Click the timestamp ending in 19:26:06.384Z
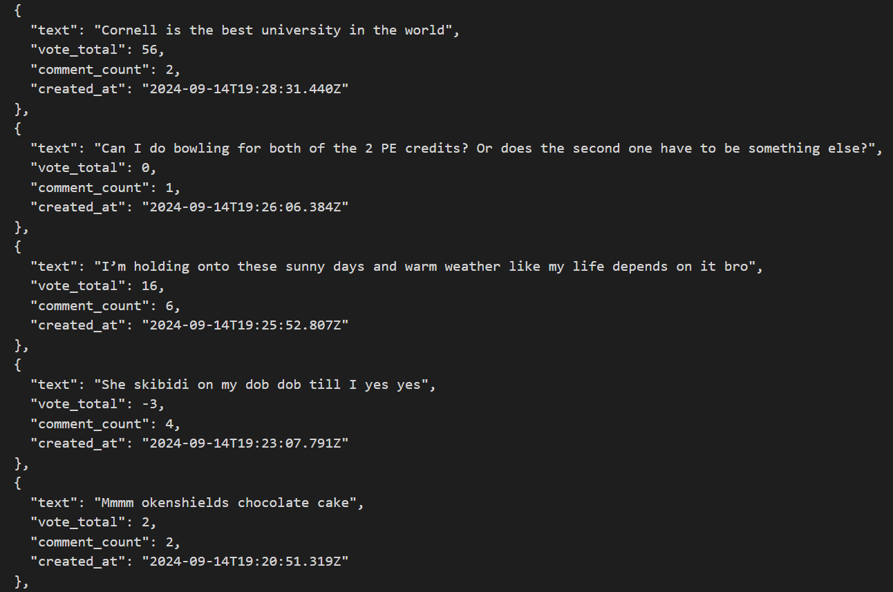This screenshot has height=592, width=893. coord(245,207)
